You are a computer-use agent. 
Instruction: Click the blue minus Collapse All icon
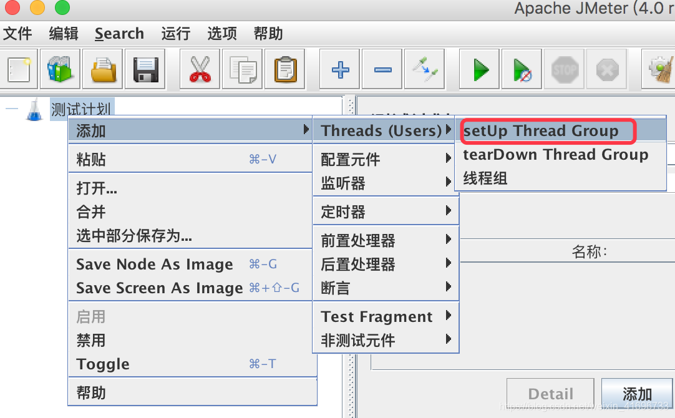point(382,69)
